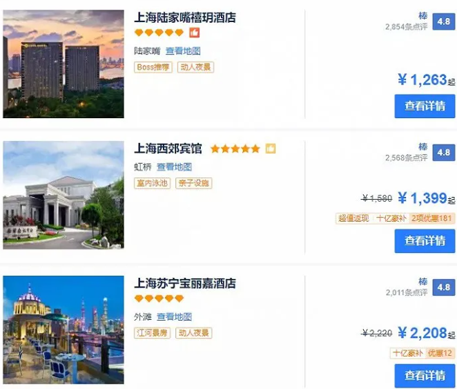The height and width of the screenshot is (389, 457).
Task: Click the 2项优惠181 discount label
Action: pyautogui.click(x=431, y=218)
